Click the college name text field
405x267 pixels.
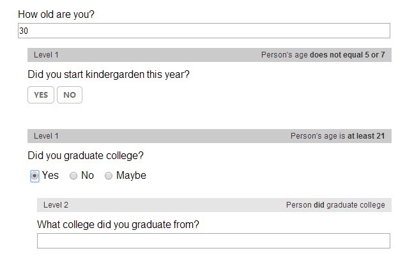point(213,241)
